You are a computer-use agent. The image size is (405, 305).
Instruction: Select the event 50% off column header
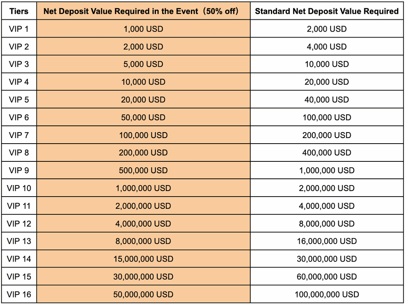click(143, 11)
